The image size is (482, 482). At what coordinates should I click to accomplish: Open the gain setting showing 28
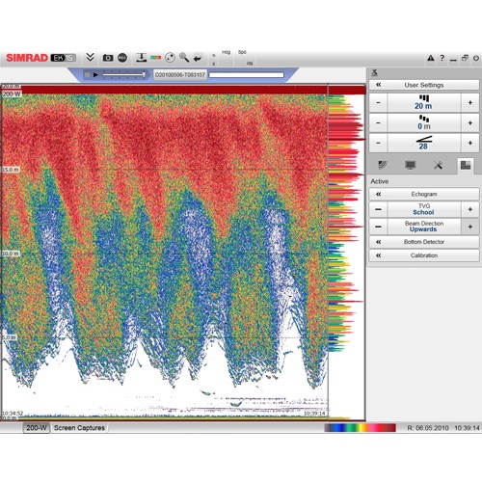tap(424, 143)
